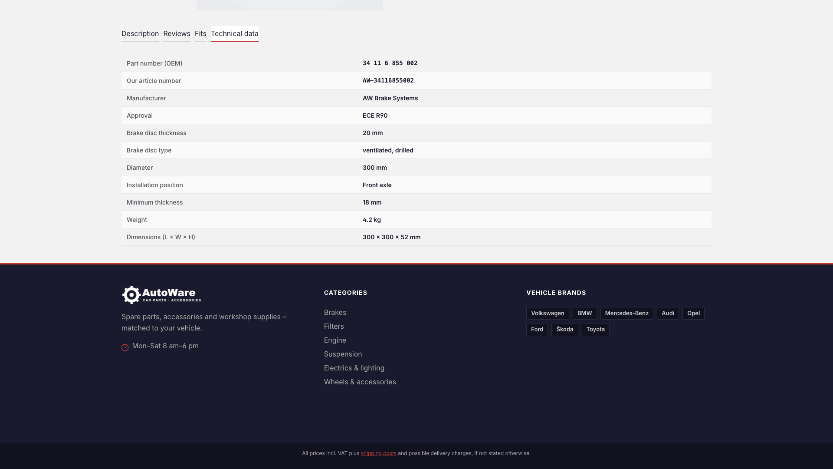Select the Technical data tab

point(235,34)
